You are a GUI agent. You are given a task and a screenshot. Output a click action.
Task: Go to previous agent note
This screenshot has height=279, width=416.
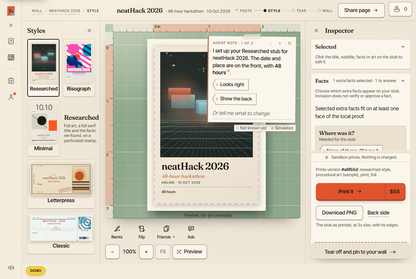click(270, 43)
